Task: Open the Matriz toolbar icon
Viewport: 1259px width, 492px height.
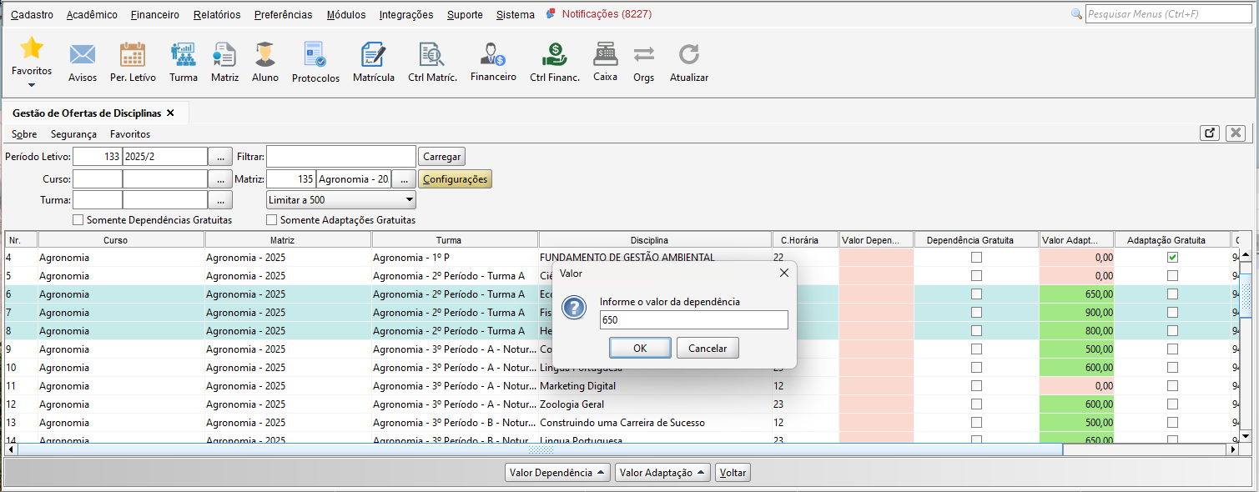Action: click(x=224, y=55)
